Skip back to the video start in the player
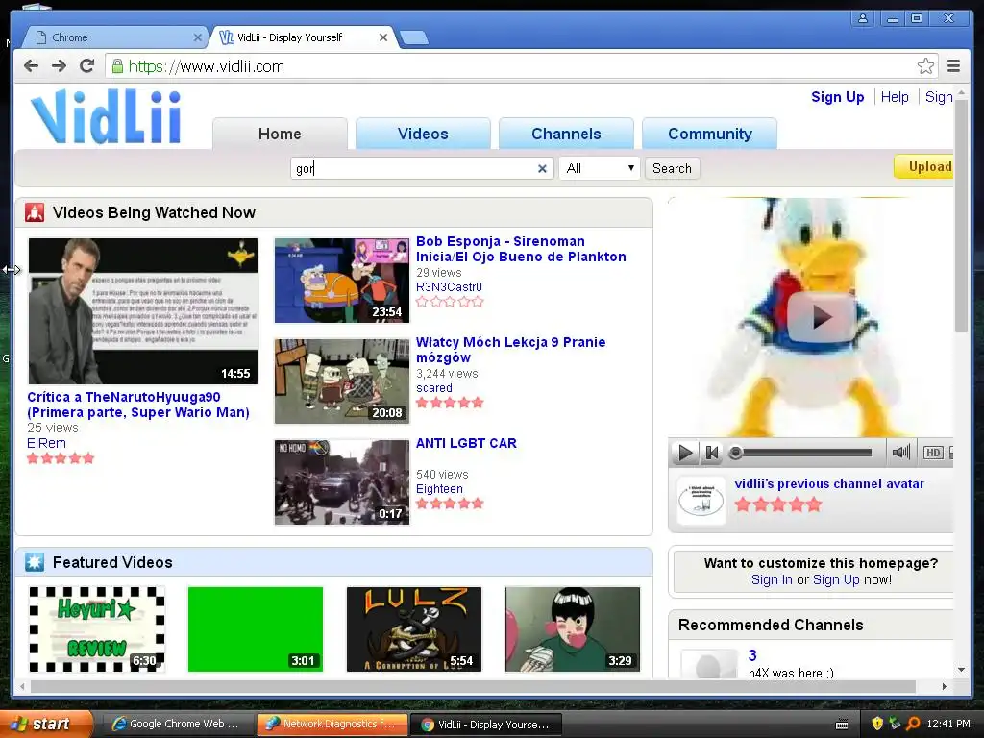984x738 pixels. pos(712,453)
